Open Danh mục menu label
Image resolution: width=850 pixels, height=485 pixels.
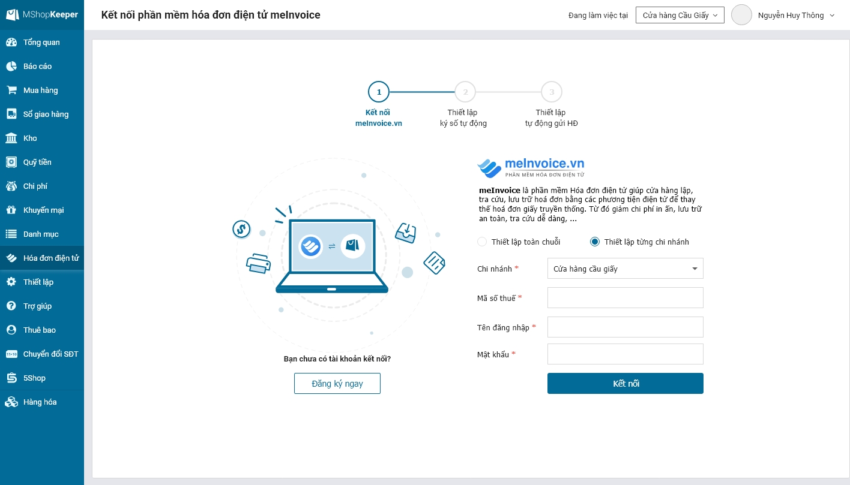41,234
